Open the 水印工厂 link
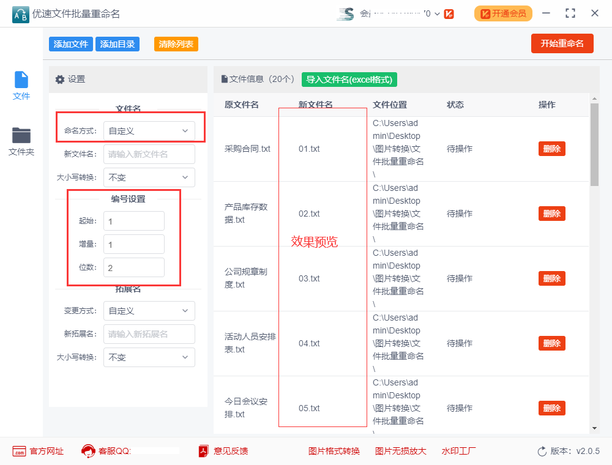 pyautogui.click(x=458, y=452)
